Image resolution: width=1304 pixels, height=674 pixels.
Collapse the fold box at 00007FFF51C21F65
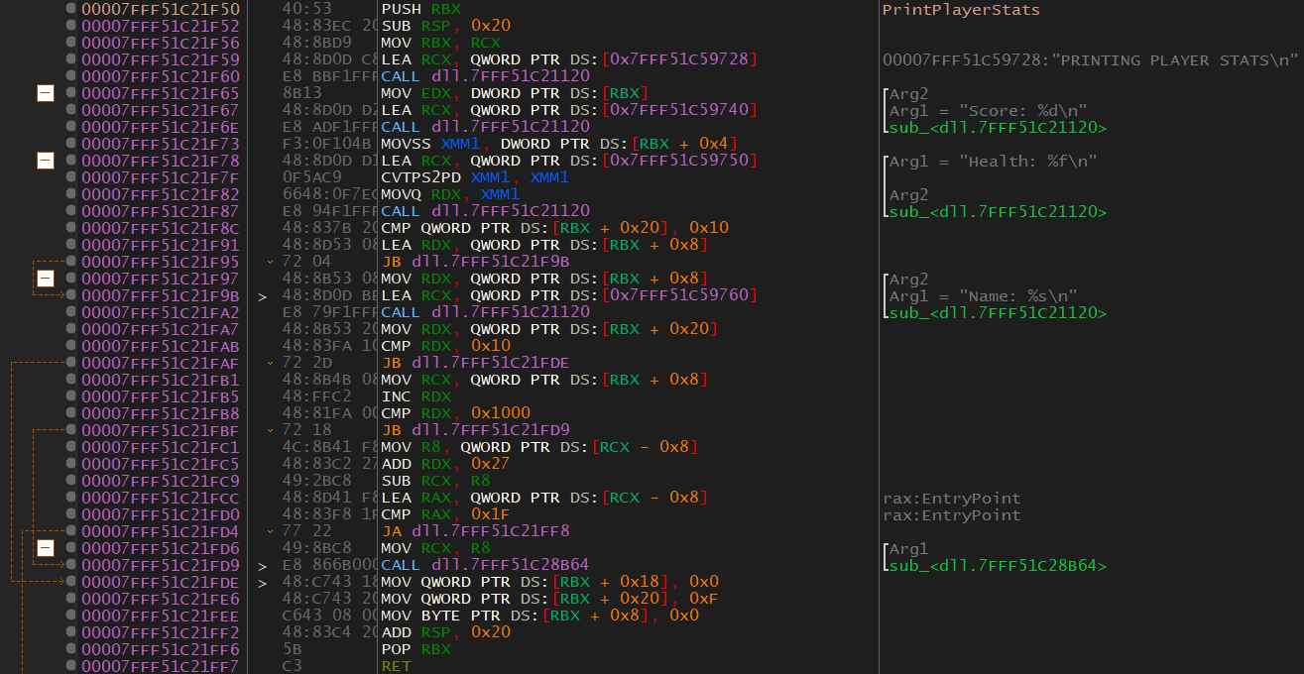[45, 93]
